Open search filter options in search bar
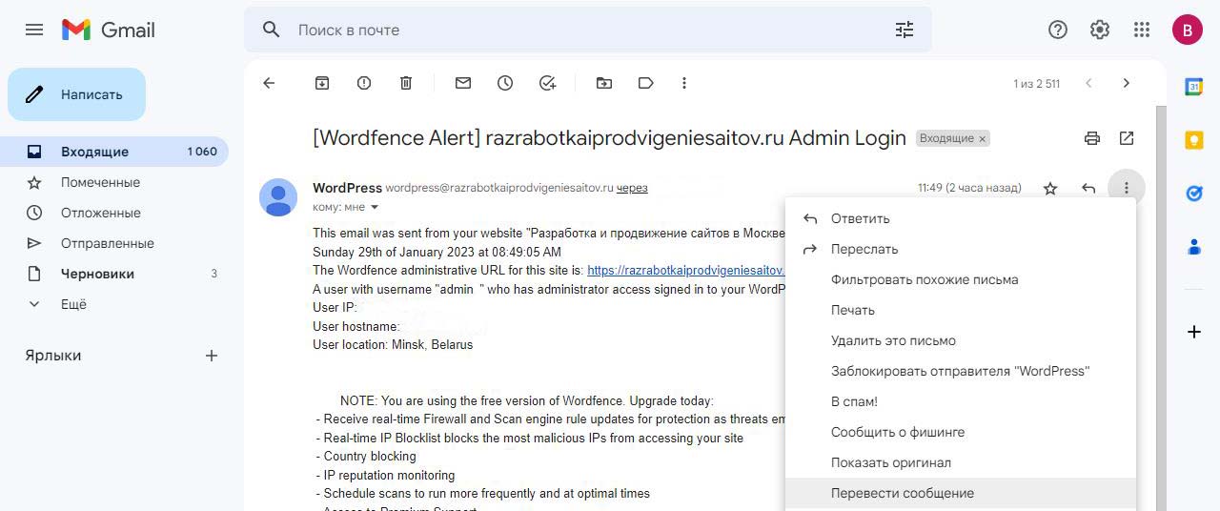Screen dimensions: 1220x511 point(904,30)
